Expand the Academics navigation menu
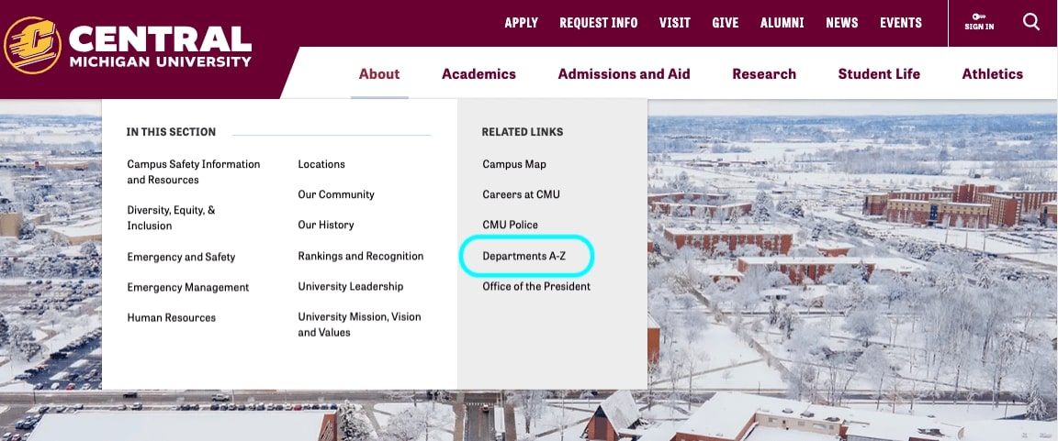The width and height of the screenshot is (1058, 441). coord(478,74)
